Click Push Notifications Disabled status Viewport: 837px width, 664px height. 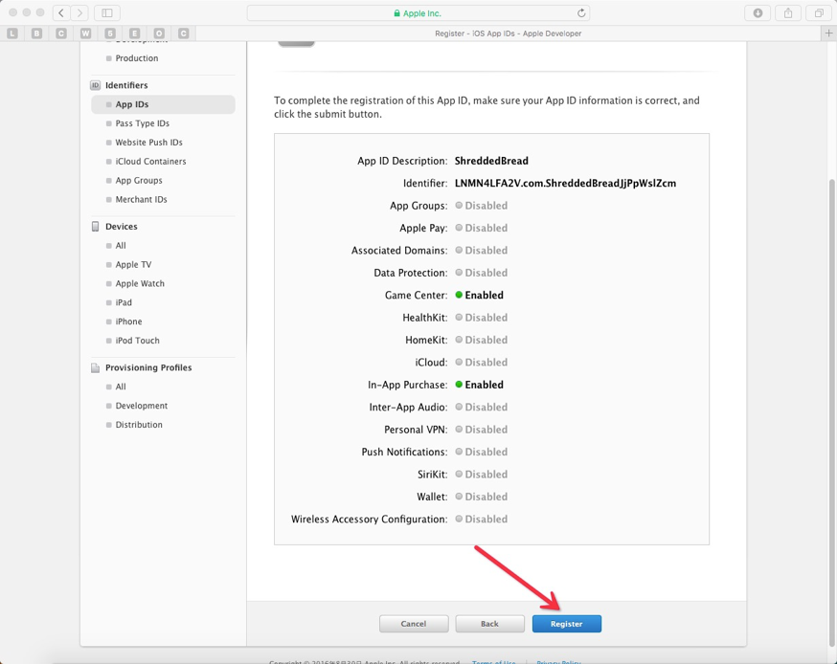click(482, 453)
